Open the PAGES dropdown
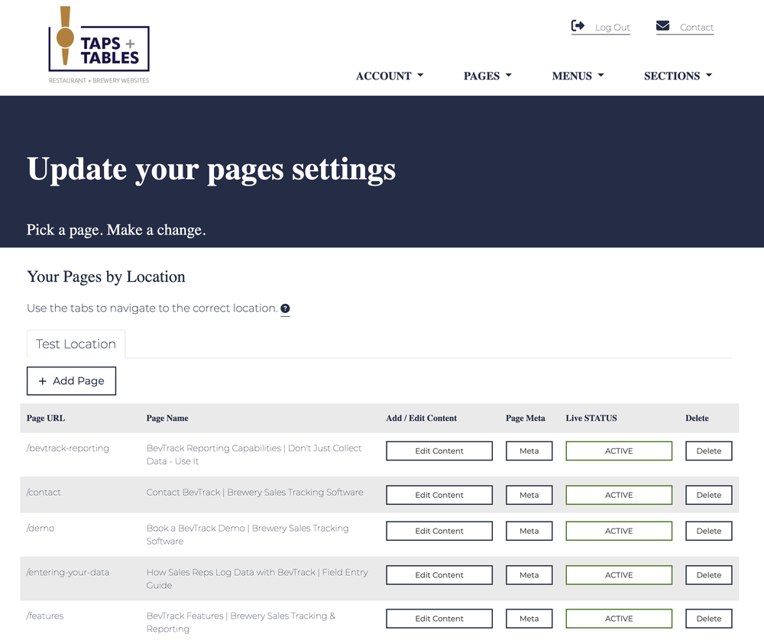764x640 pixels. 487,76
